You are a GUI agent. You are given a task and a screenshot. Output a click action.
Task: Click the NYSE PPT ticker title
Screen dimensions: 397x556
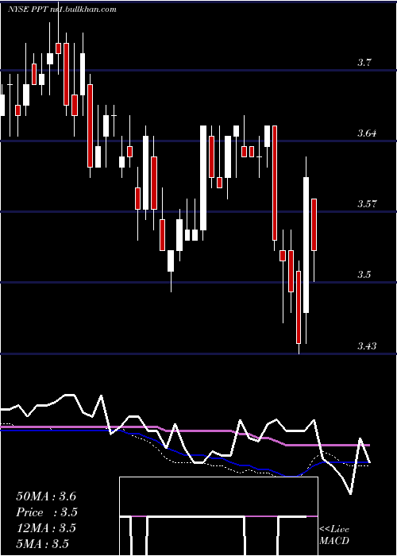62,10
